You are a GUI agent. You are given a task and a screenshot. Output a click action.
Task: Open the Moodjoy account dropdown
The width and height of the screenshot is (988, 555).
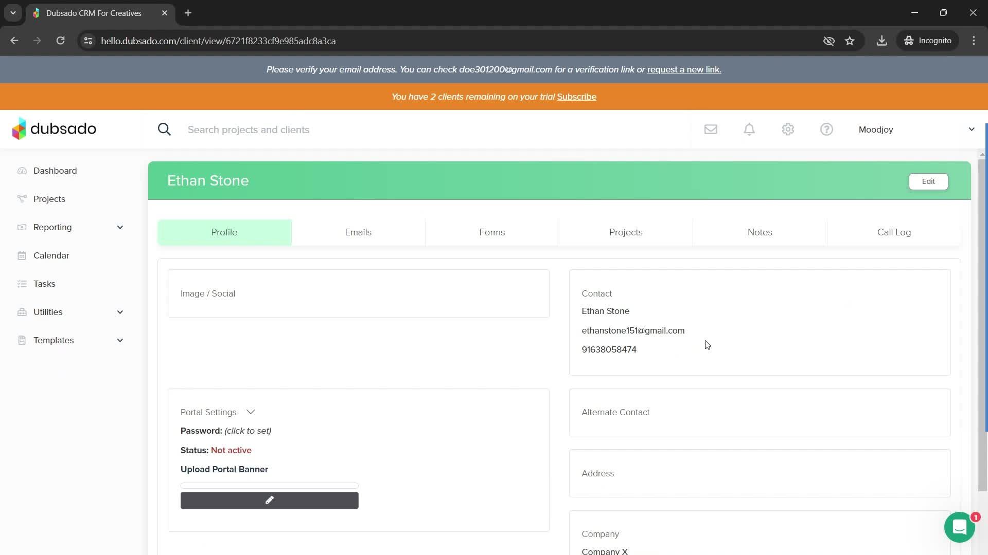click(x=916, y=129)
